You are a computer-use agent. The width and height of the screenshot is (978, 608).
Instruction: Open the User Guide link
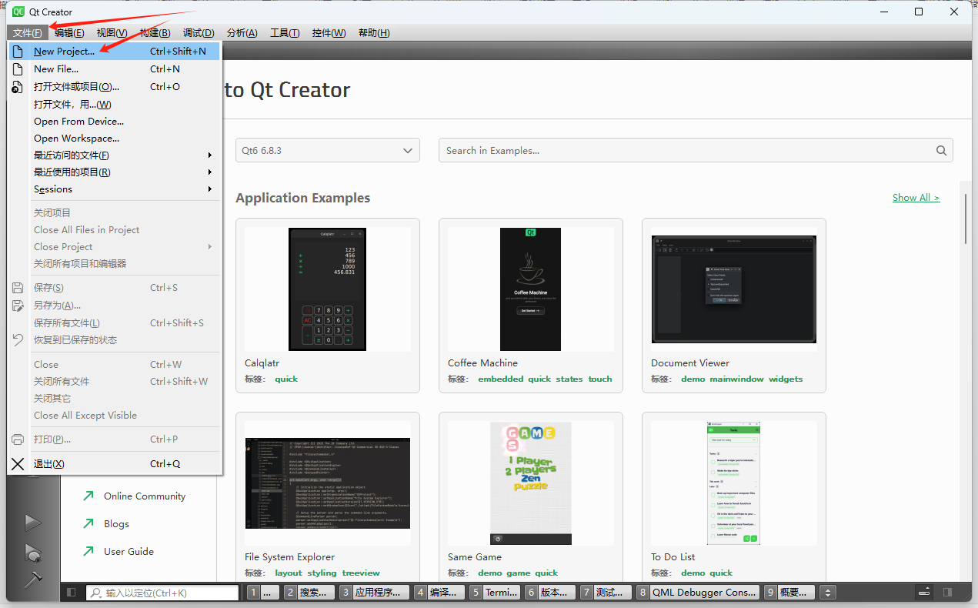click(x=129, y=552)
